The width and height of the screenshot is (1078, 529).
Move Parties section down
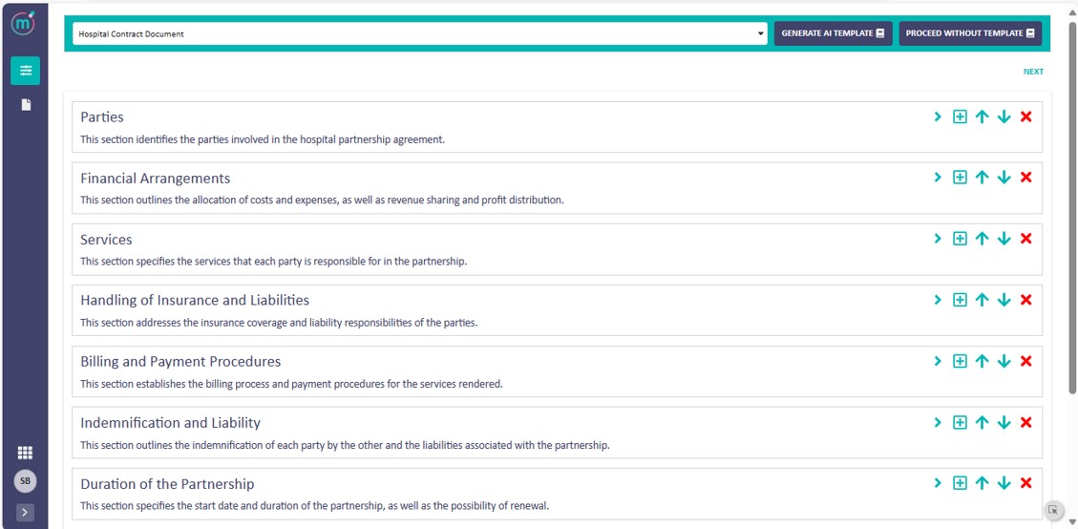coord(1004,116)
